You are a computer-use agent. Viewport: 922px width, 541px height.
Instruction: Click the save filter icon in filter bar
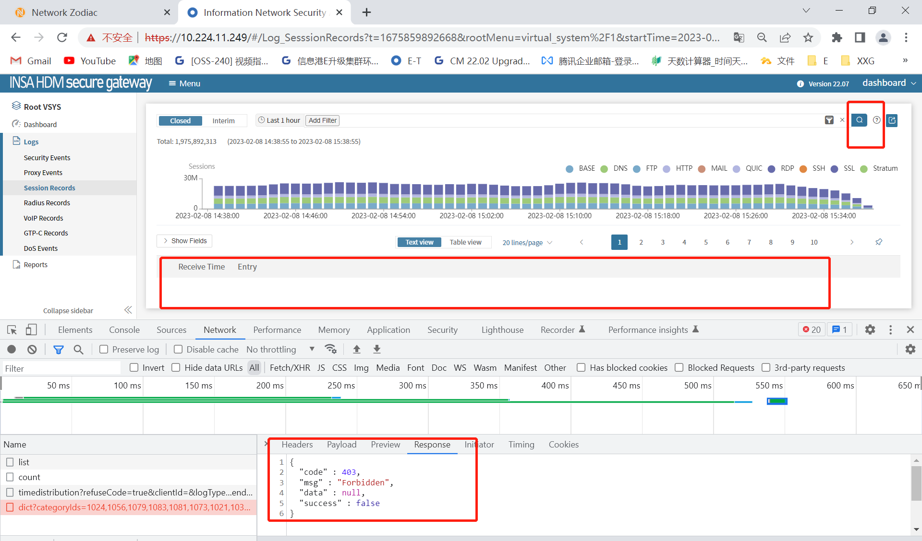[x=829, y=120]
